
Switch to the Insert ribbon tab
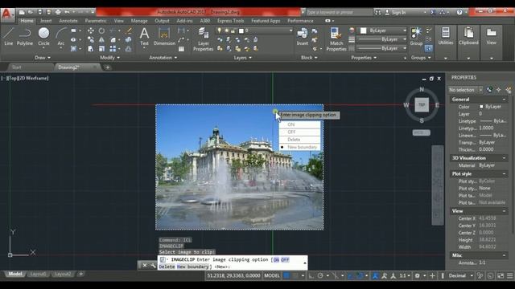(x=46, y=21)
